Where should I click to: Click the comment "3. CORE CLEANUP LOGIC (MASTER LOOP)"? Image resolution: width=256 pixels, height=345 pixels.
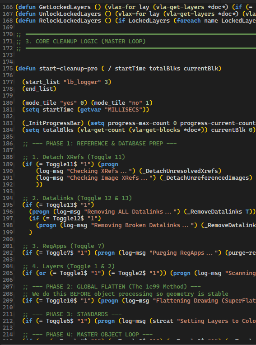(85, 41)
